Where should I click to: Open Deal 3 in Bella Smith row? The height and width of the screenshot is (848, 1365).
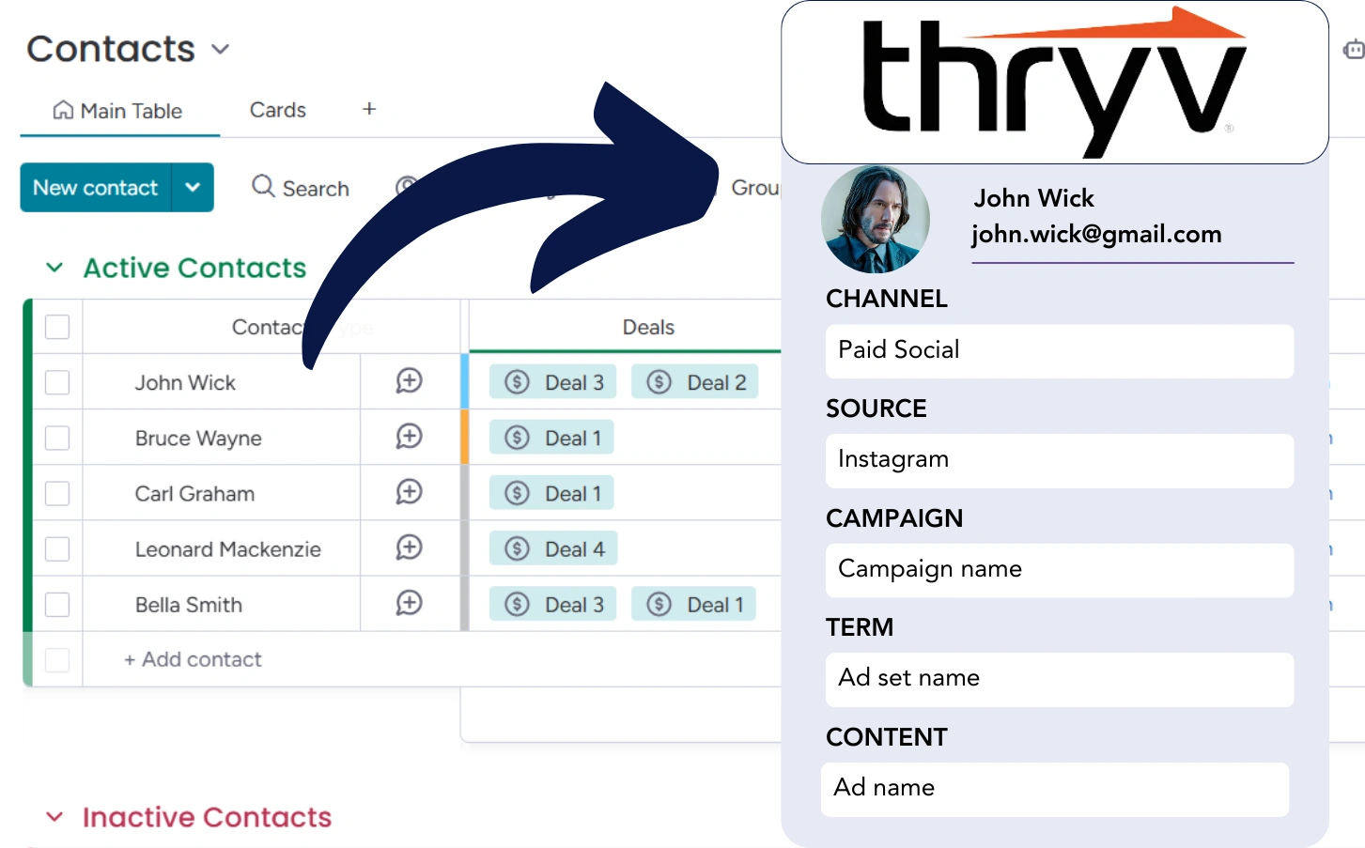tap(553, 604)
